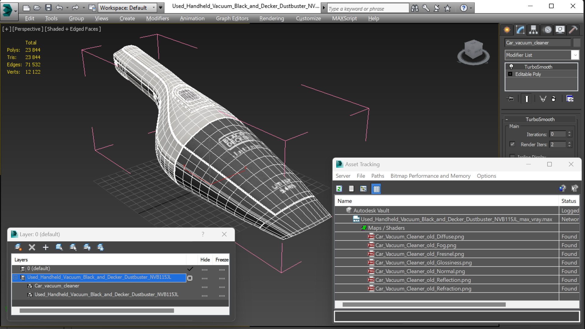585x329 pixels.
Task: Click Hide/Unhide All Layers icon
Action: (87, 247)
